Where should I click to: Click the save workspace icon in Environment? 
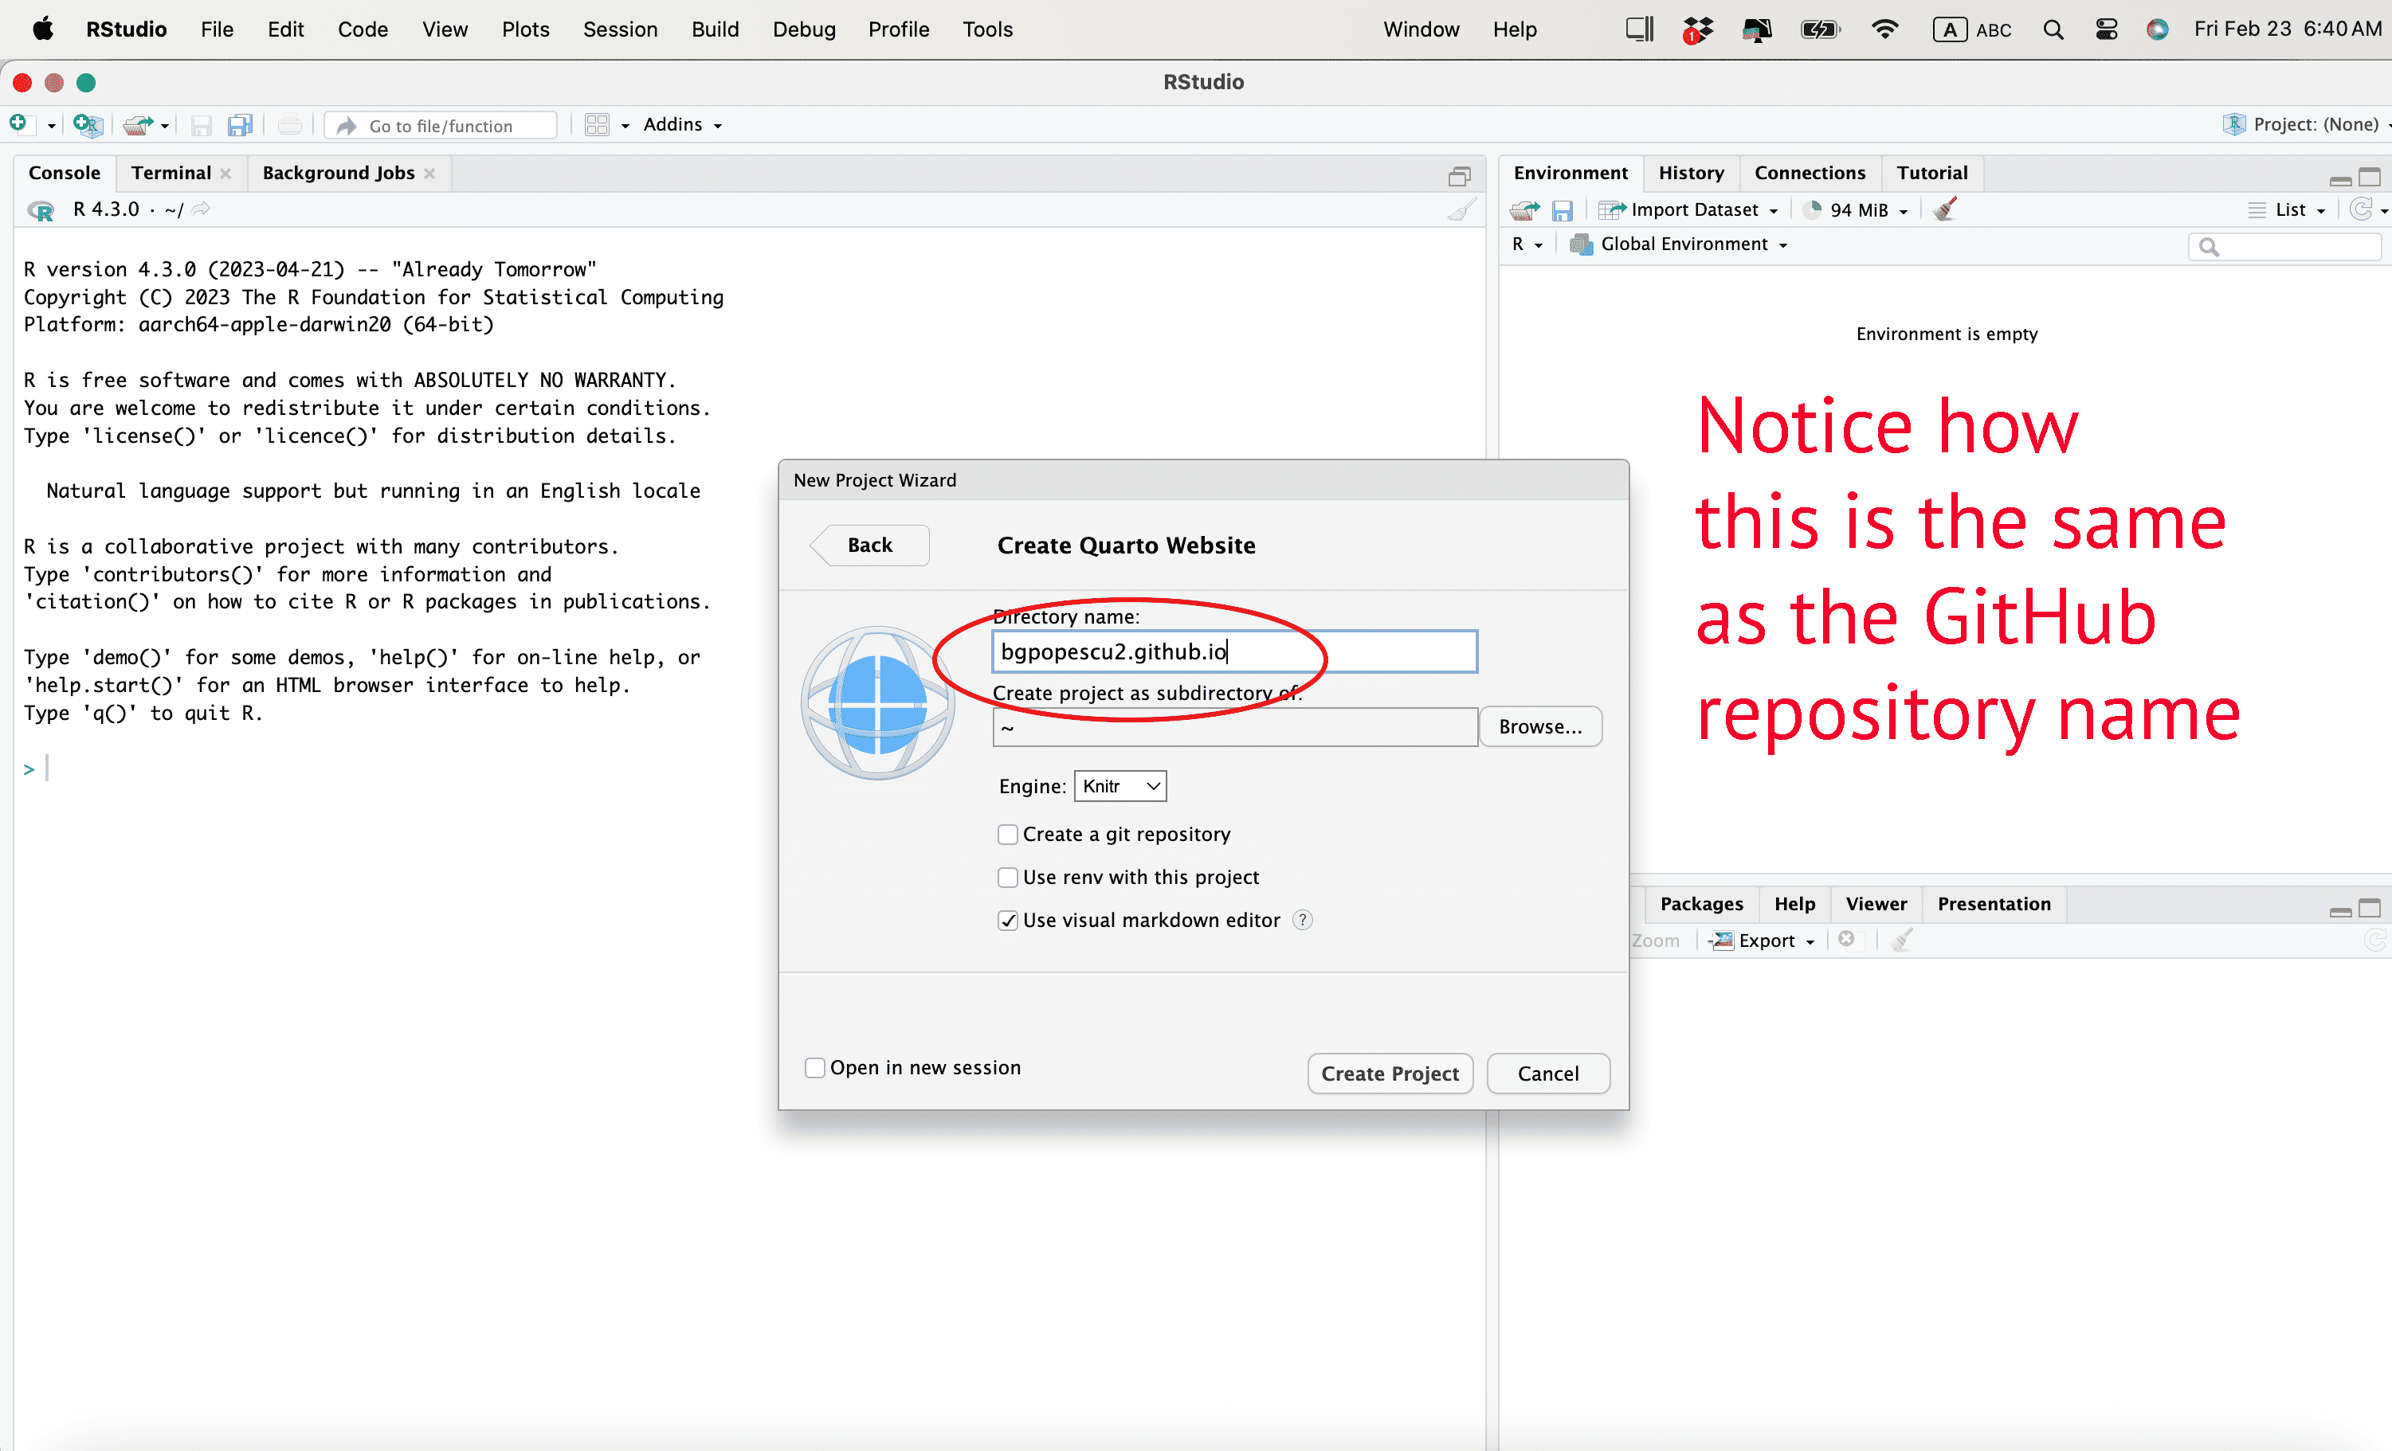pyautogui.click(x=1562, y=209)
